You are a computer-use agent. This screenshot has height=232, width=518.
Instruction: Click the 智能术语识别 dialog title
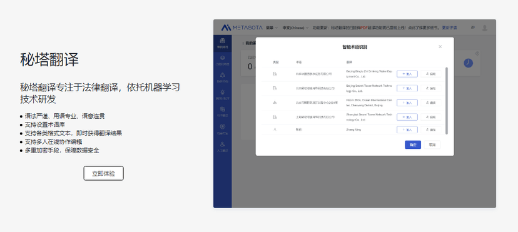[x=355, y=47]
